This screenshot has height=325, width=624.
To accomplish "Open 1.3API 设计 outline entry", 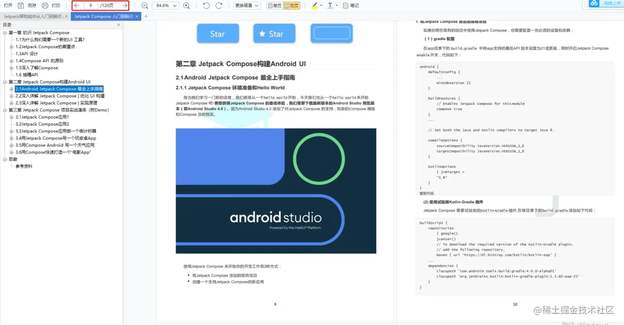I will 27,54.
